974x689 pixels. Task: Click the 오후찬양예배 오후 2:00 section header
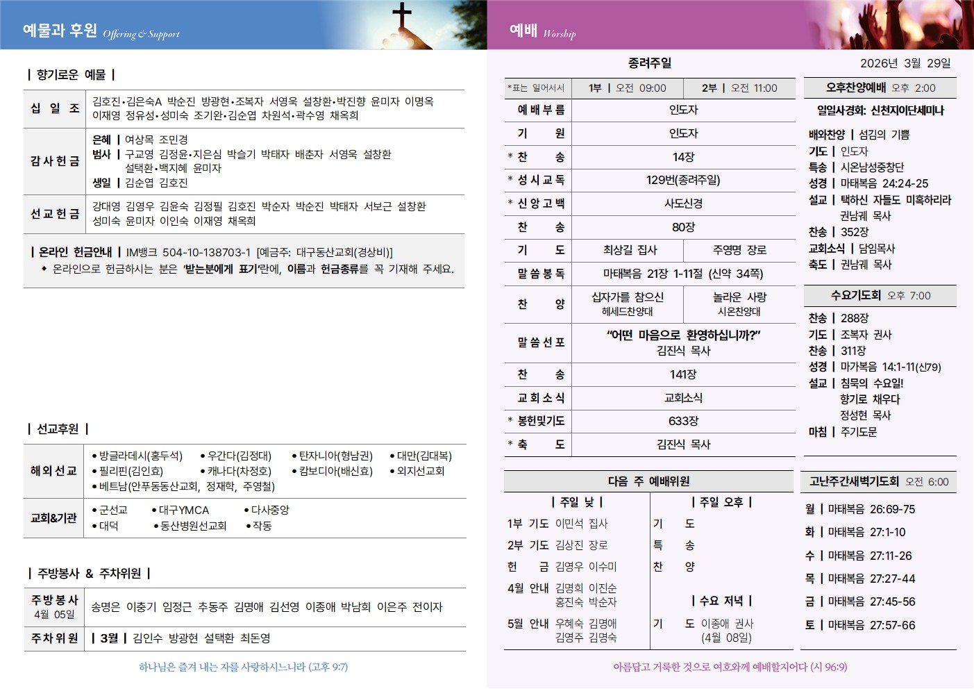click(880, 88)
